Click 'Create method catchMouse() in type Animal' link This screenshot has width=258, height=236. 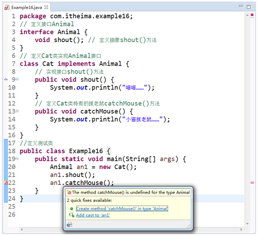tap(122, 208)
